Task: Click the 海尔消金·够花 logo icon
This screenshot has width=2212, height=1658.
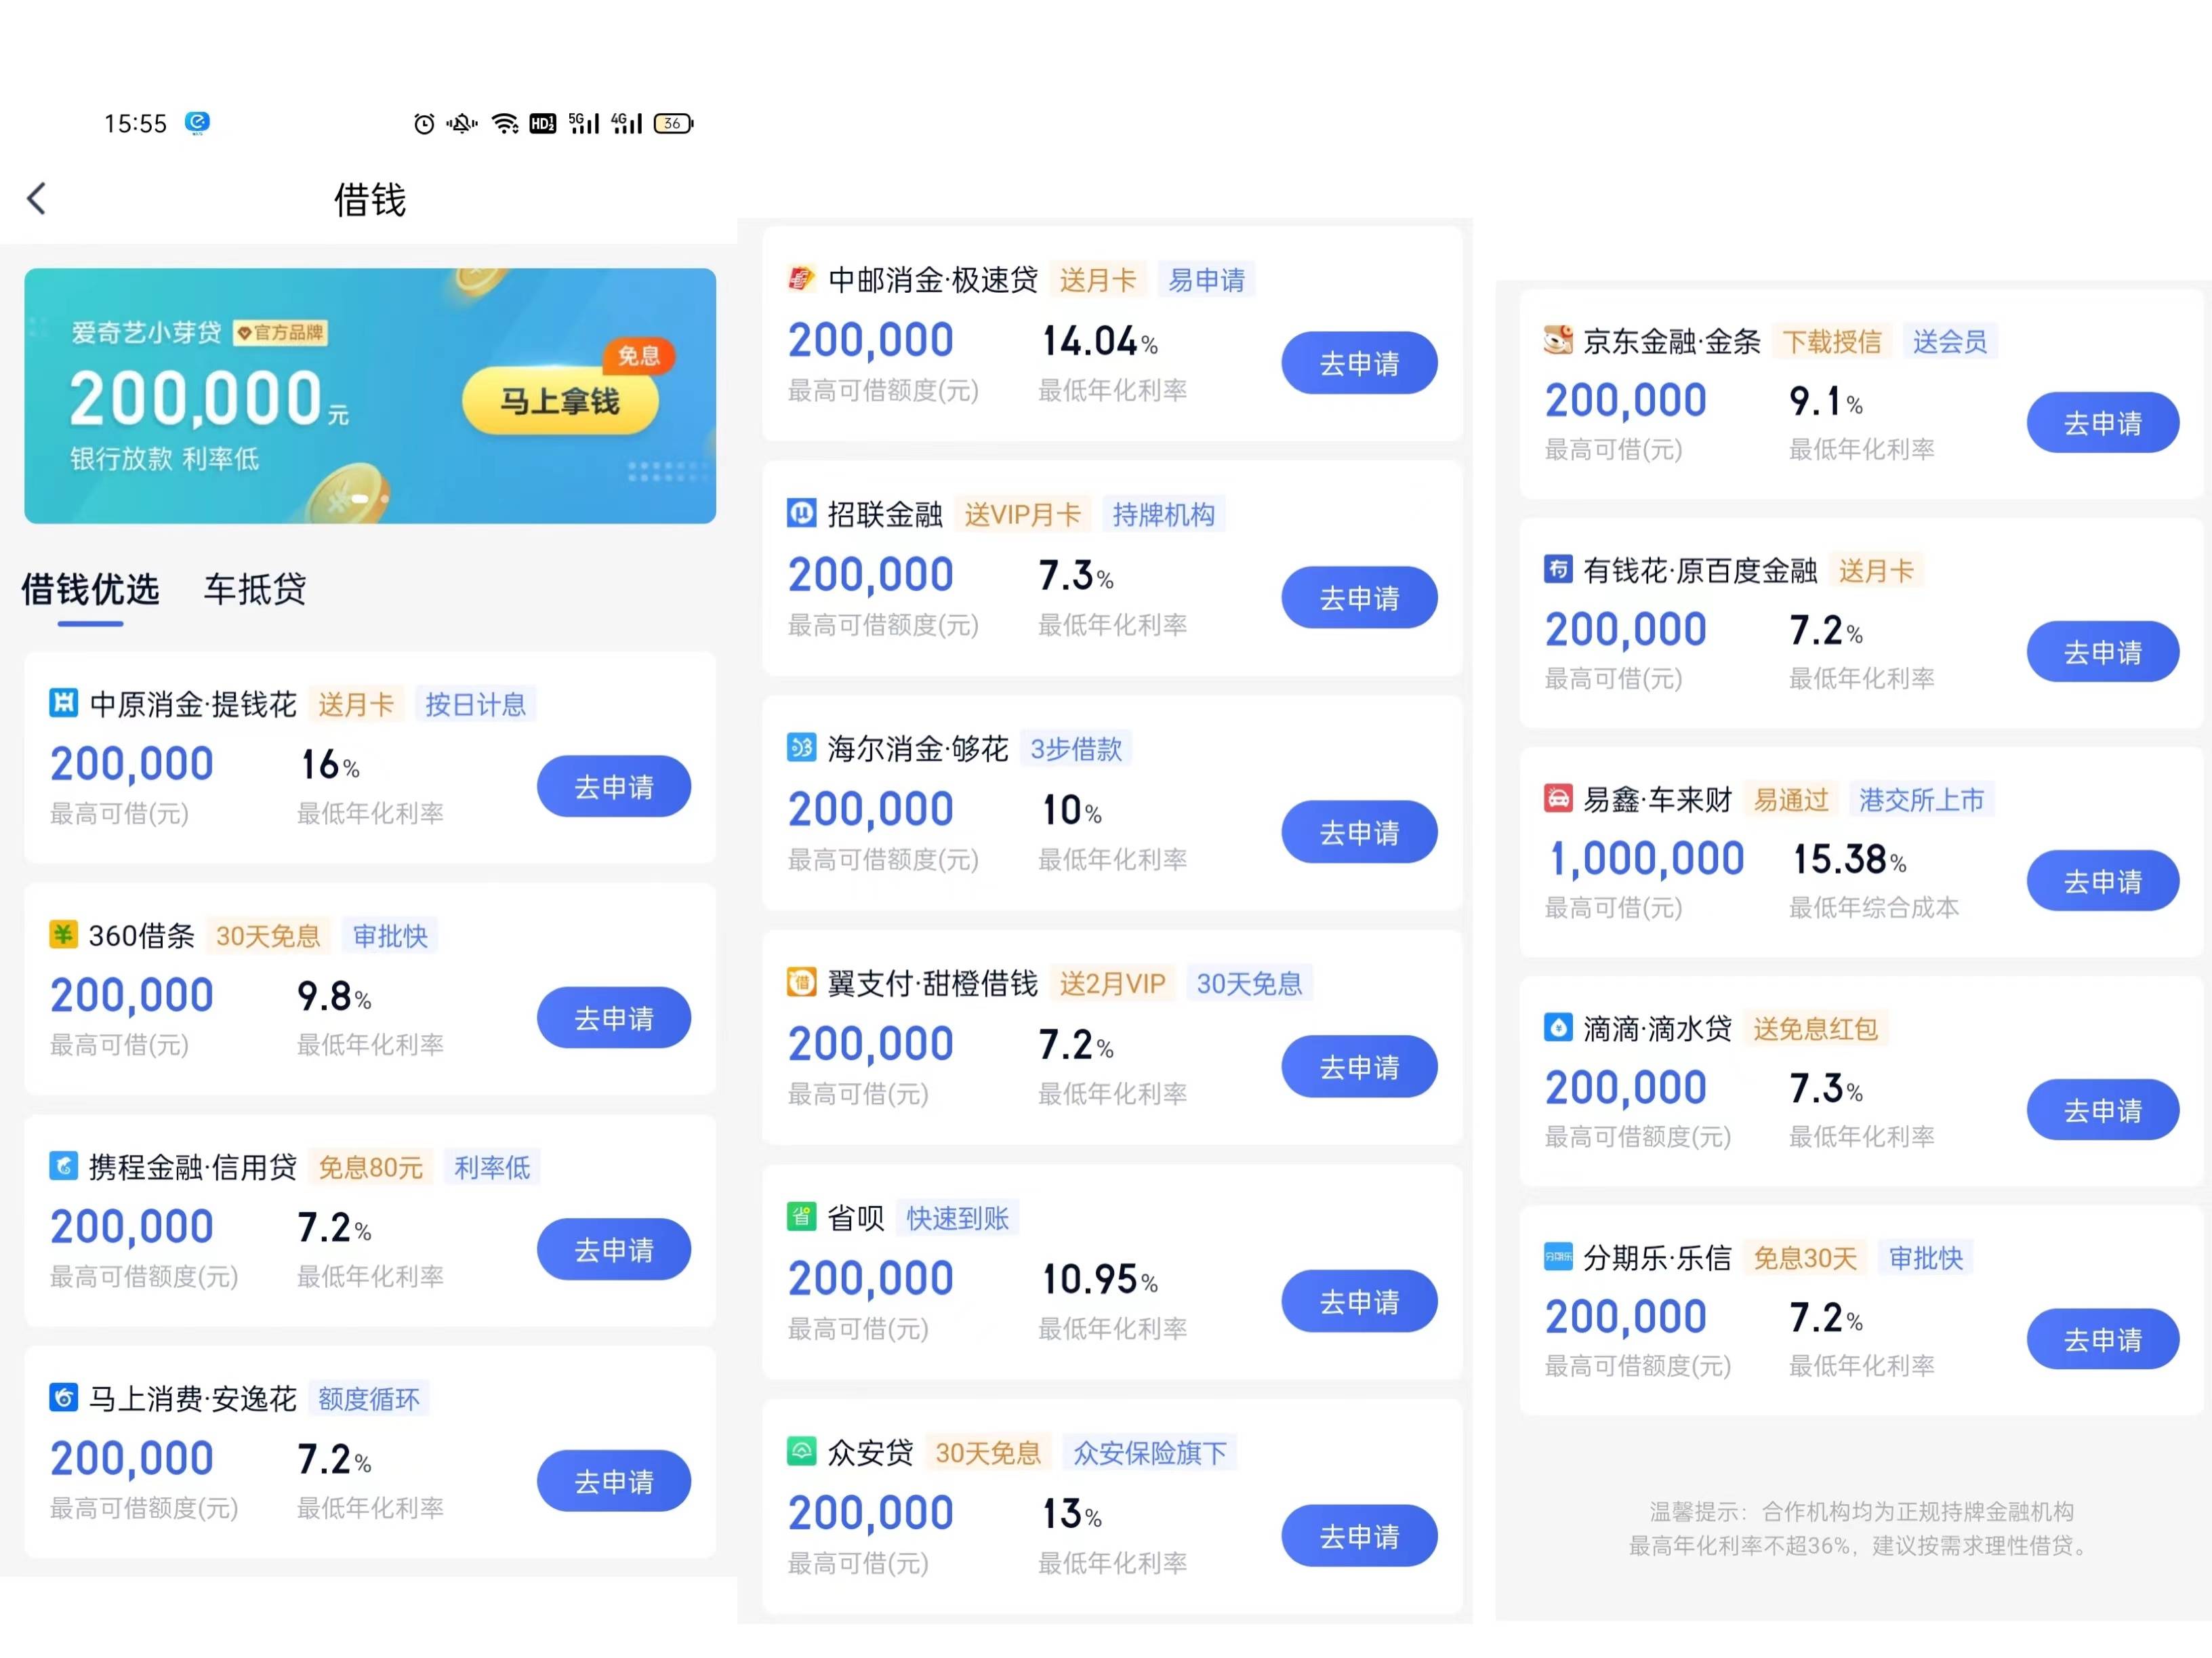Action: (x=801, y=748)
